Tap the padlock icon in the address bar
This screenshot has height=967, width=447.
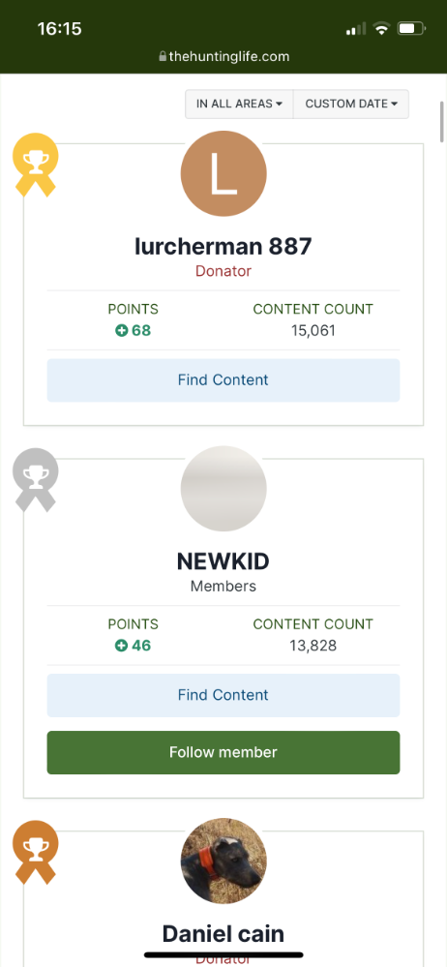(163, 57)
